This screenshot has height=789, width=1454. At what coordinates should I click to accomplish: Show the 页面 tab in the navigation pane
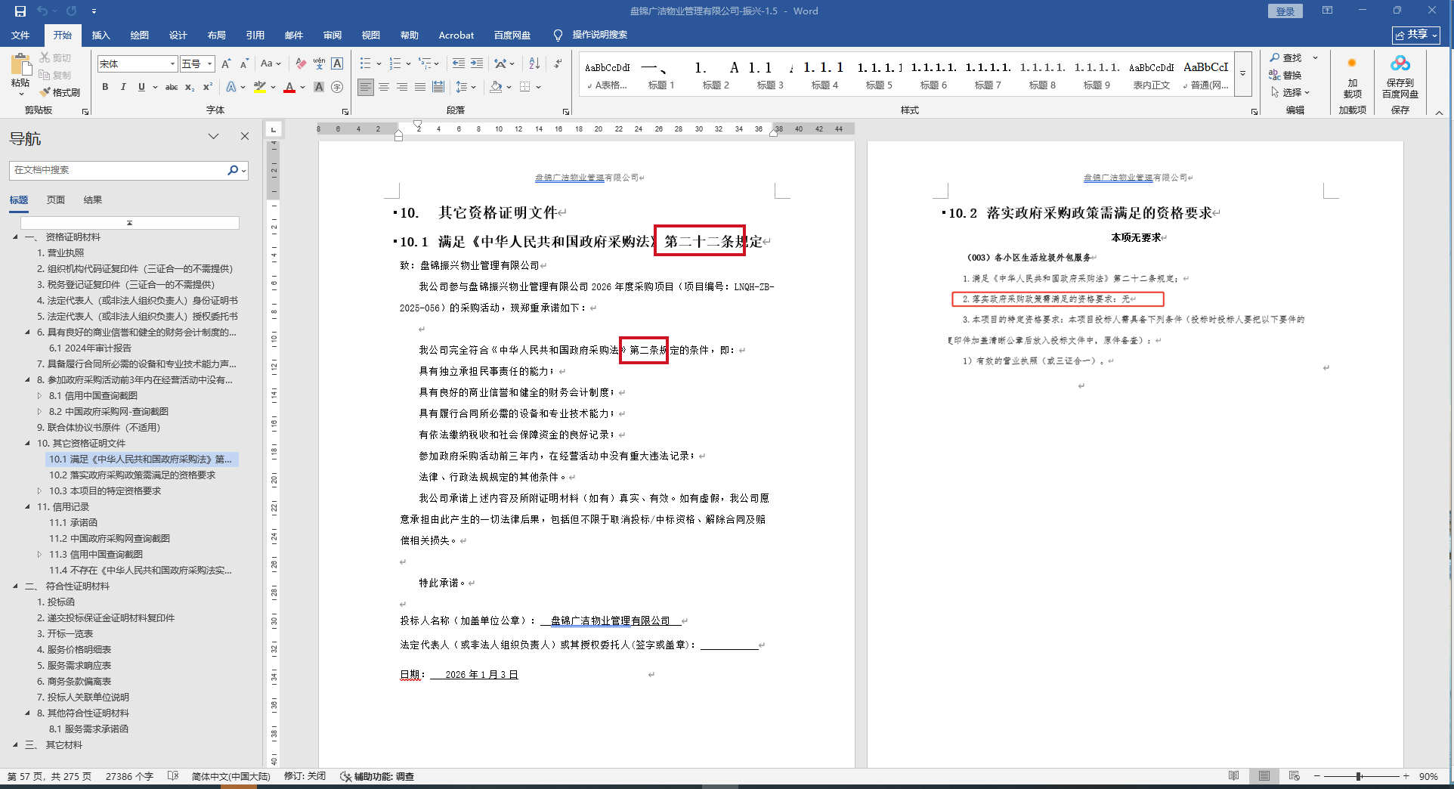[x=55, y=200]
